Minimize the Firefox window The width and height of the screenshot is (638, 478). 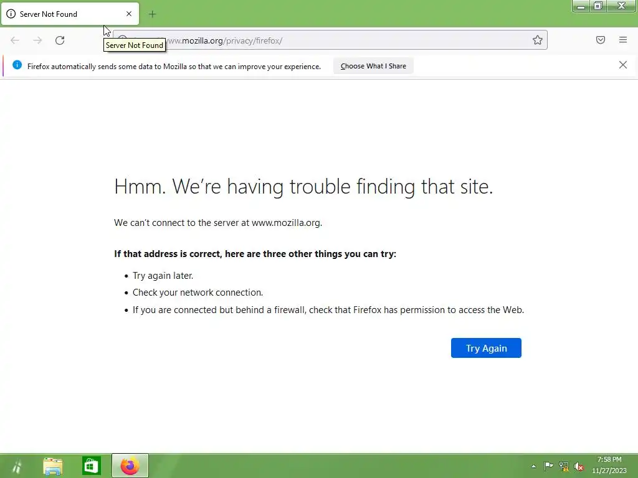tap(581, 6)
